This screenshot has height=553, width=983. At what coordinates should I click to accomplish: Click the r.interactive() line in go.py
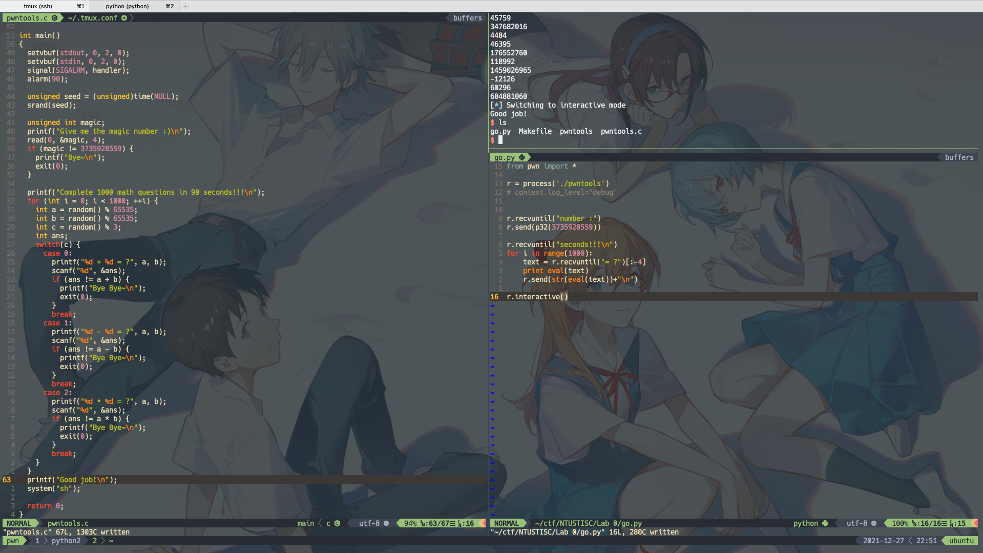pyautogui.click(x=537, y=297)
